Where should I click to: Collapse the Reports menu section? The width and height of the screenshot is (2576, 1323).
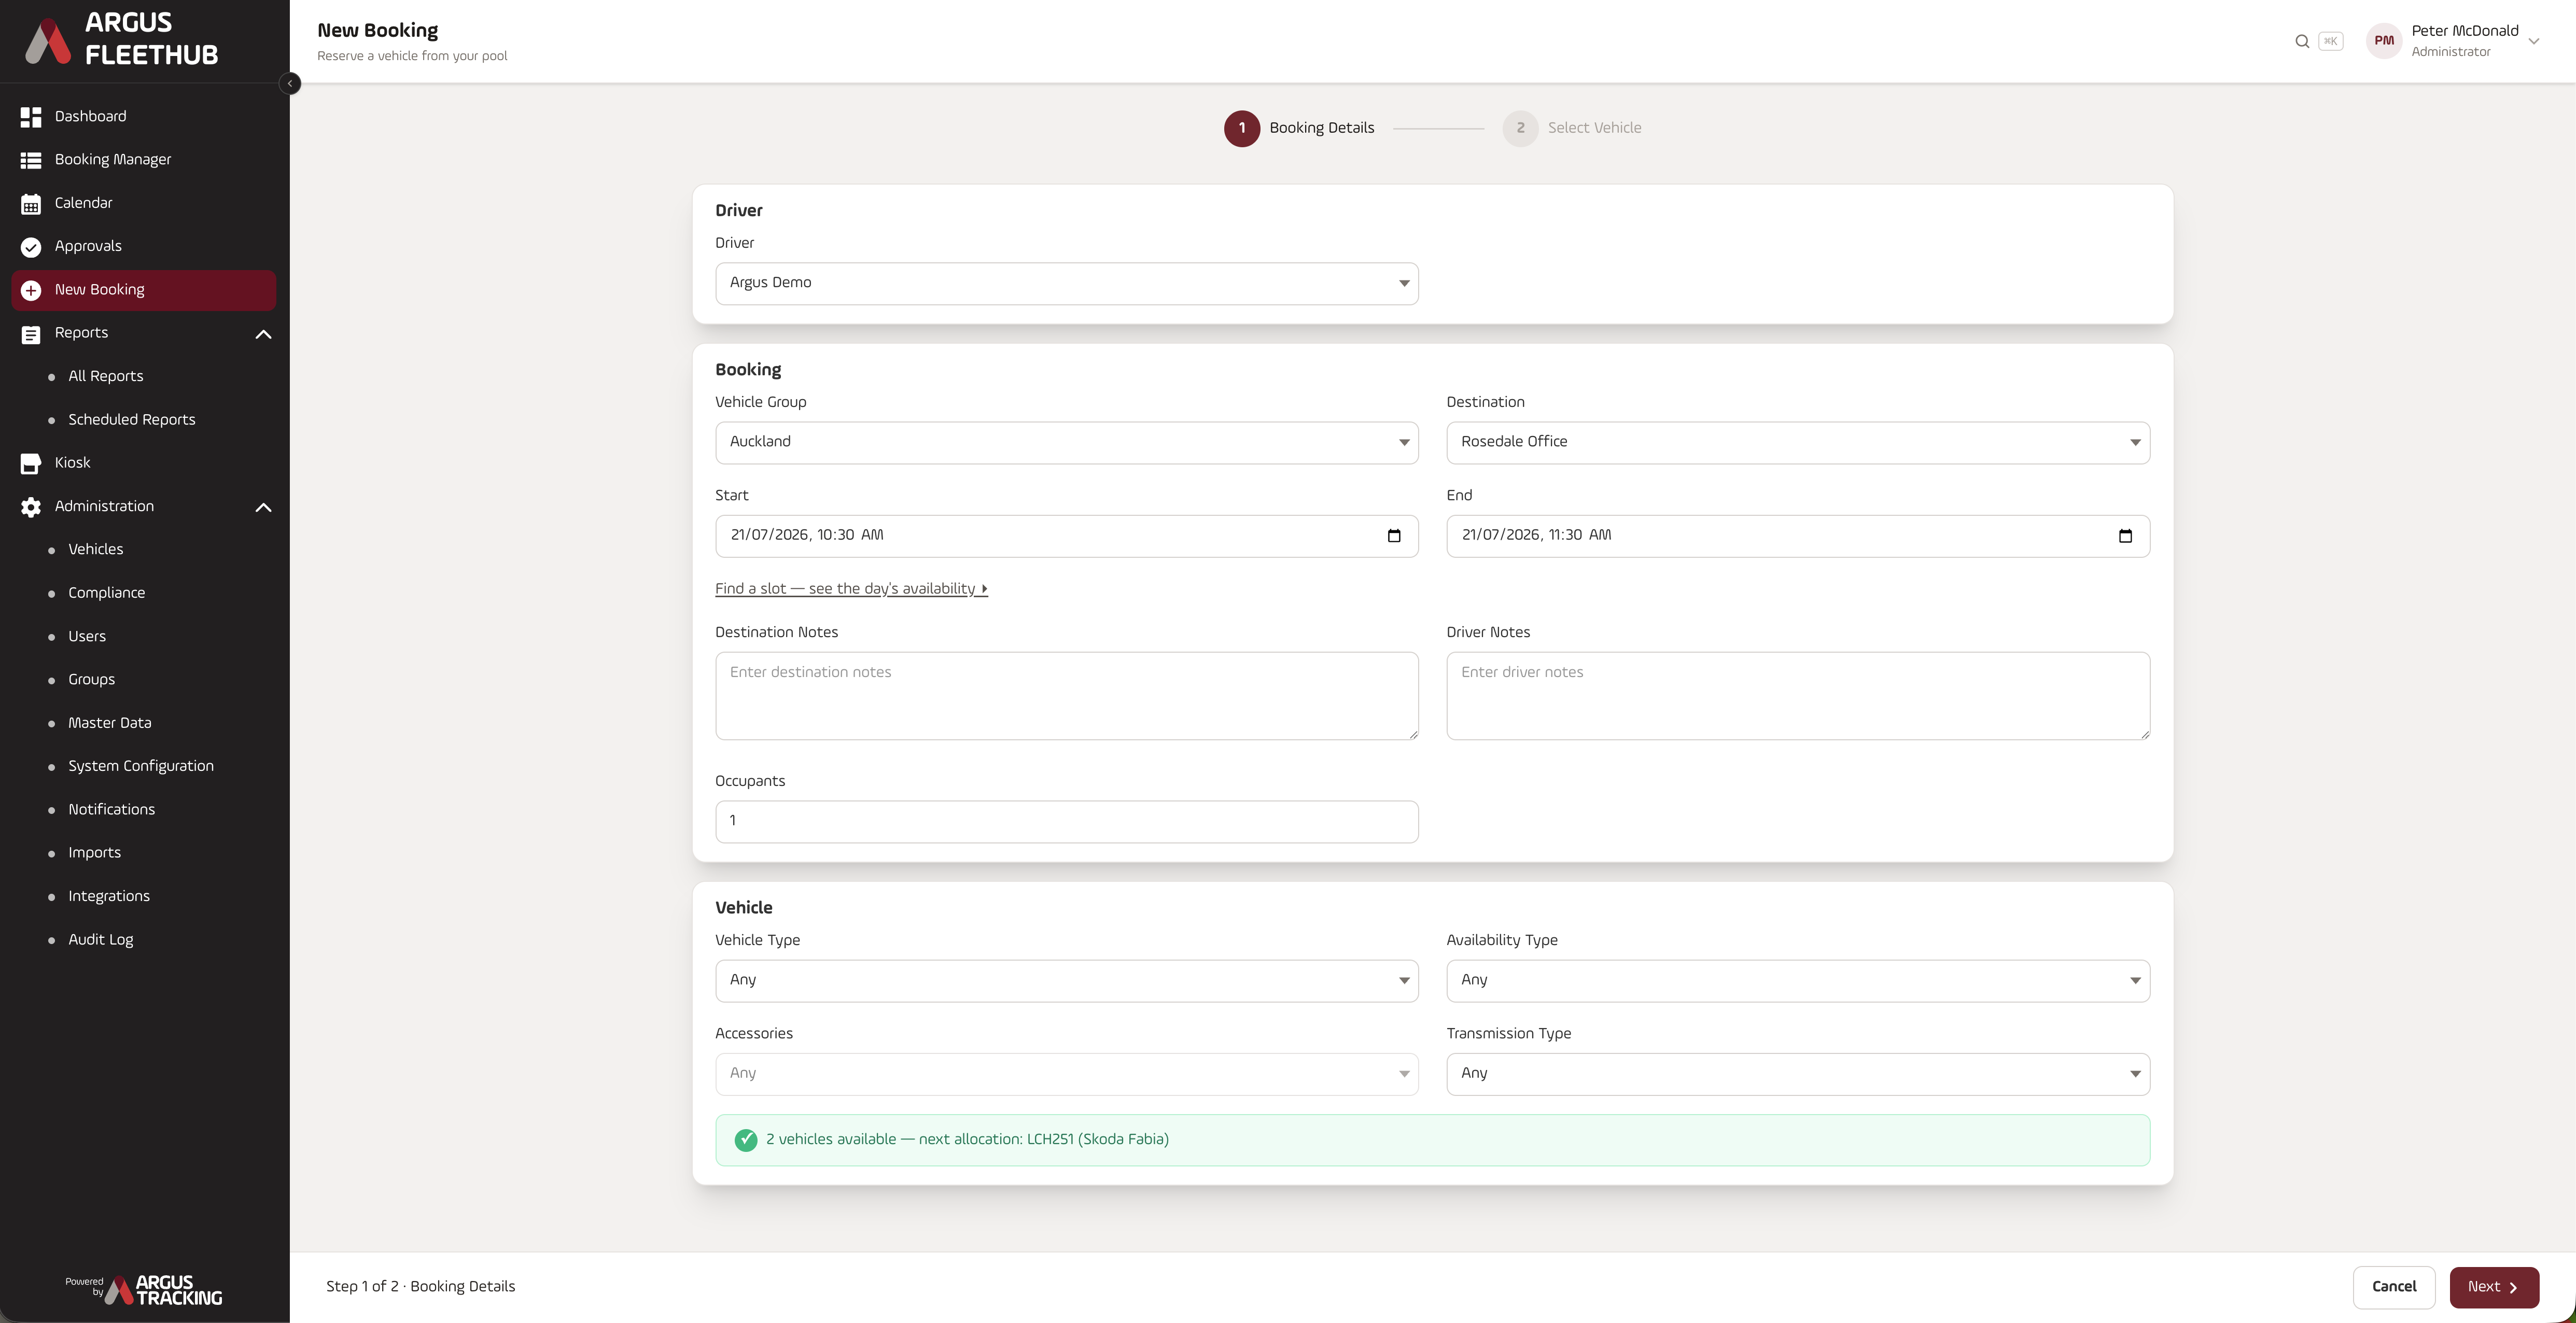[x=263, y=334]
